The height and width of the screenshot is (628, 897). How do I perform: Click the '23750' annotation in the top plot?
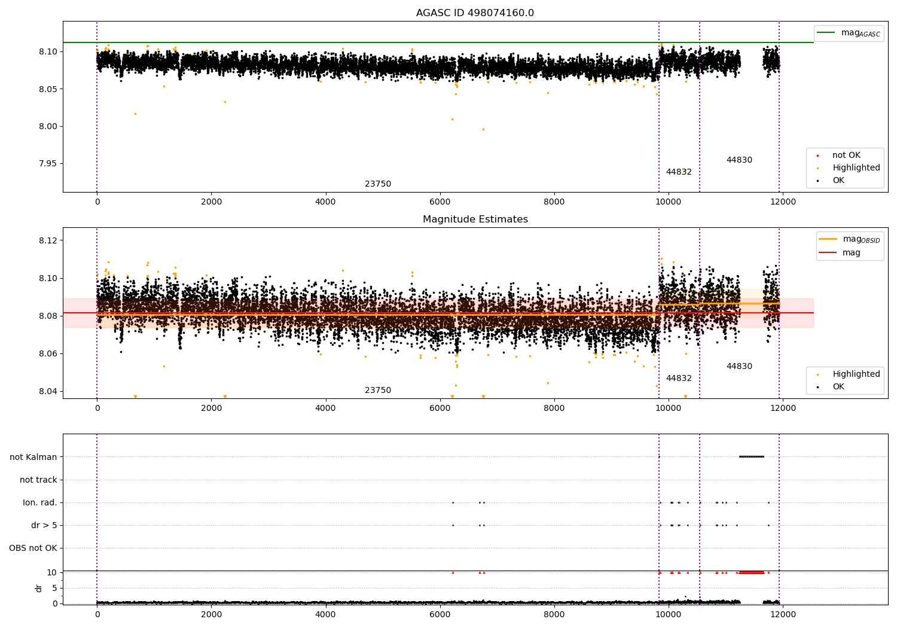(x=378, y=184)
